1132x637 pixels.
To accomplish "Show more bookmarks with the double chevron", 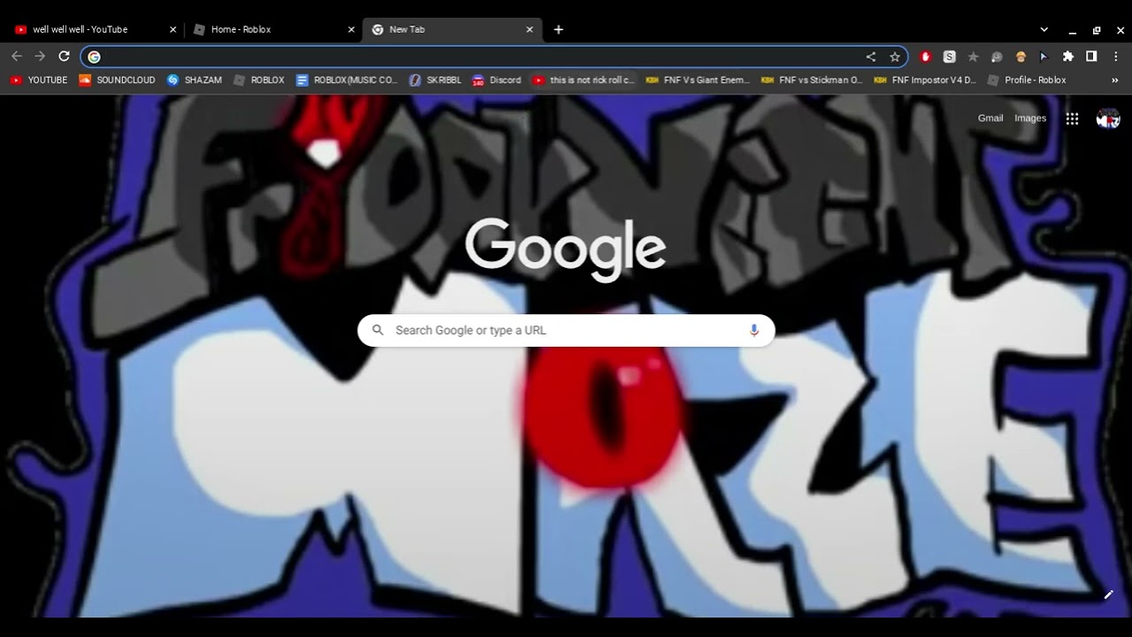I will [x=1114, y=80].
